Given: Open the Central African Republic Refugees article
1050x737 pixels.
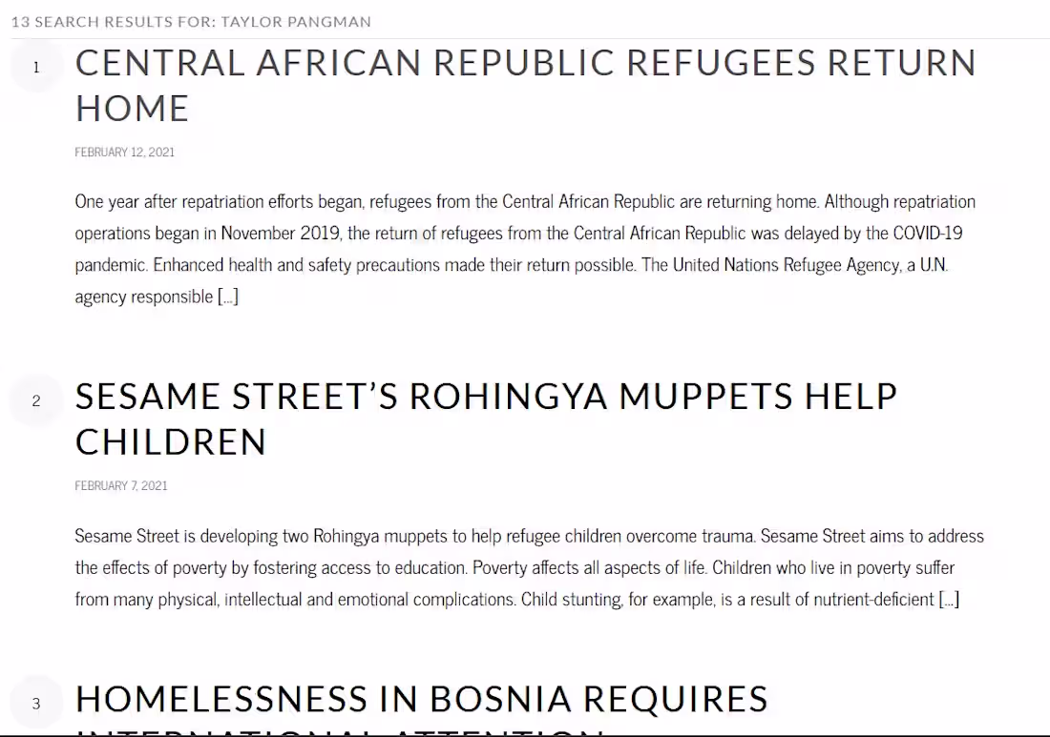Looking at the screenshot, I should point(525,64).
